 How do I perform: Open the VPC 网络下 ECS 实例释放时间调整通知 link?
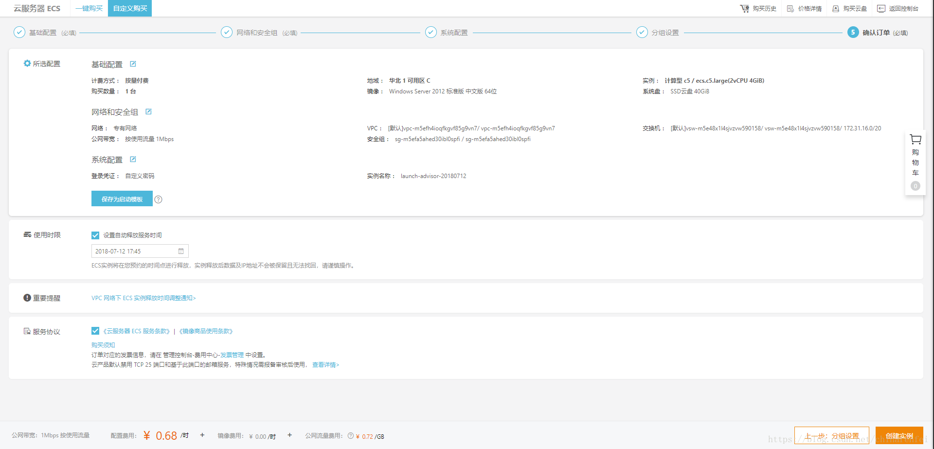point(144,298)
